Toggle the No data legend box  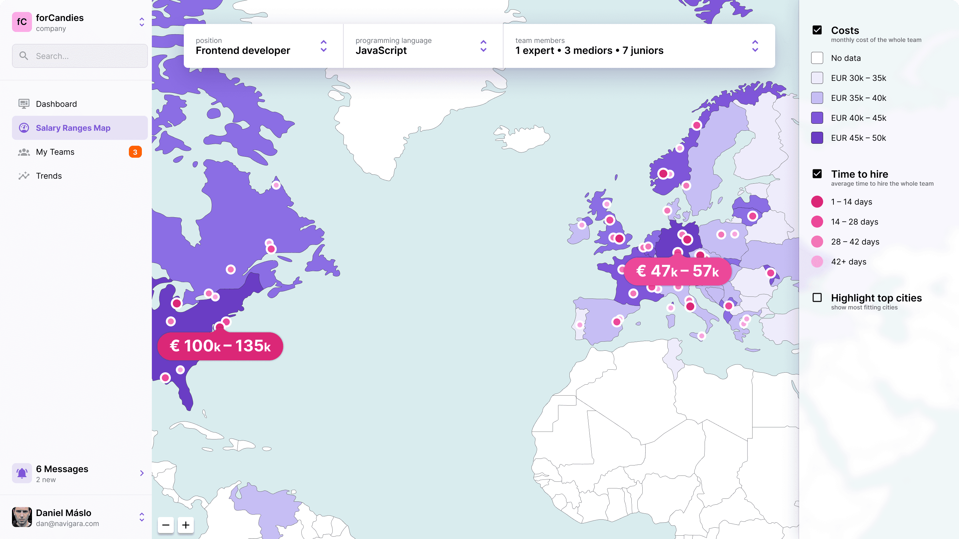pos(817,58)
